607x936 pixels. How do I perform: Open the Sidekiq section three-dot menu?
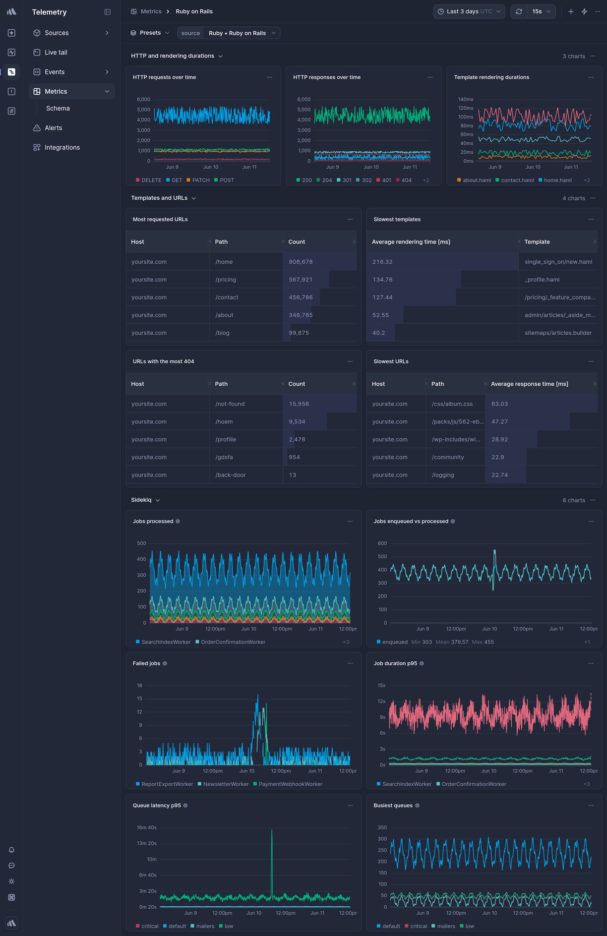(593, 500)
